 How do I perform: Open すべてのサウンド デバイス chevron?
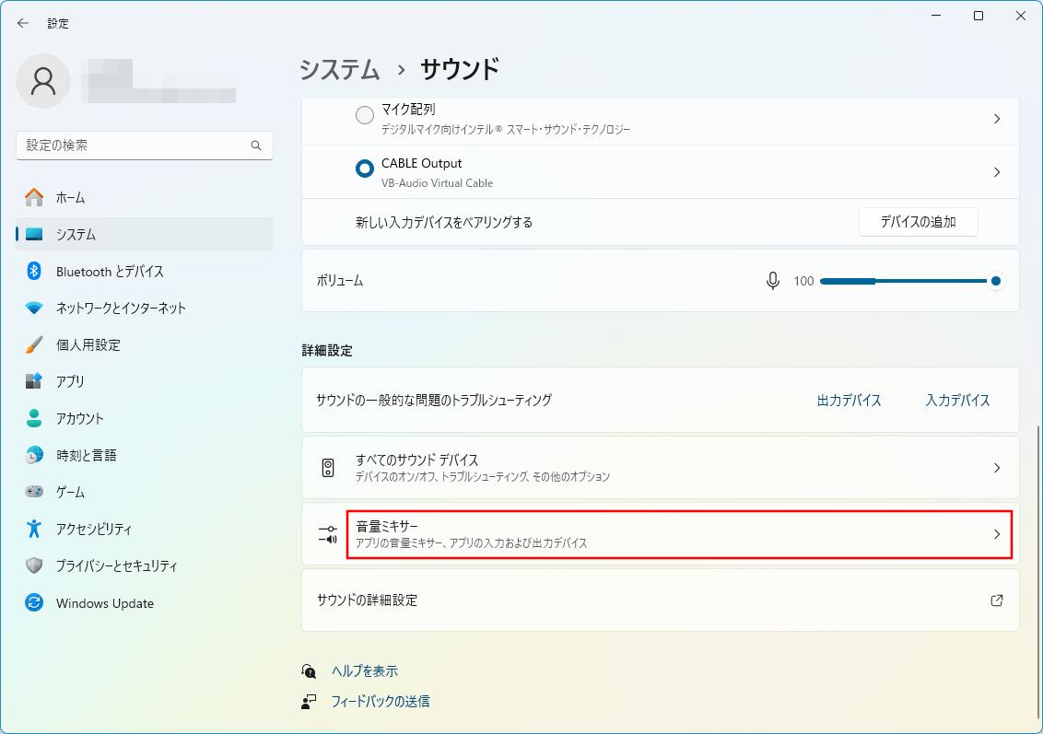click(996, 468)
